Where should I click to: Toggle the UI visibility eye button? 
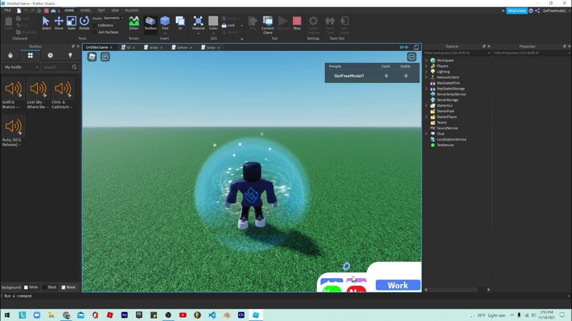click(404, 47)
